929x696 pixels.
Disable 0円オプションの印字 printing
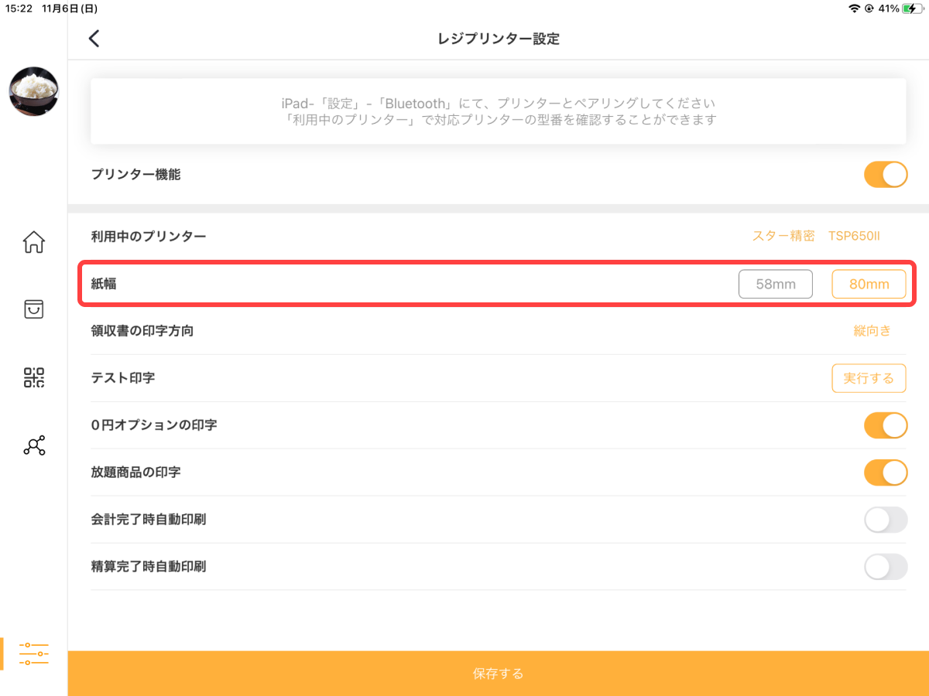click(886, 425)
